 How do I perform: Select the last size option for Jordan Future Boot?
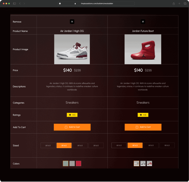[x=167, y=145]
